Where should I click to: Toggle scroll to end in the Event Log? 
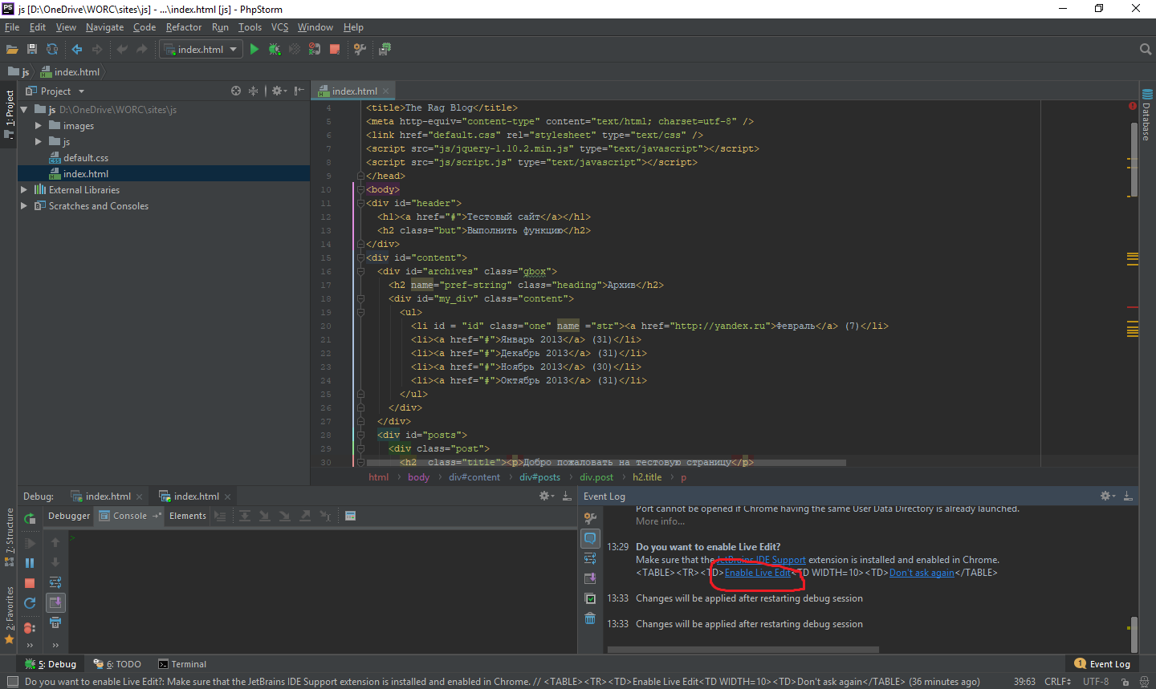click(590, 578)
